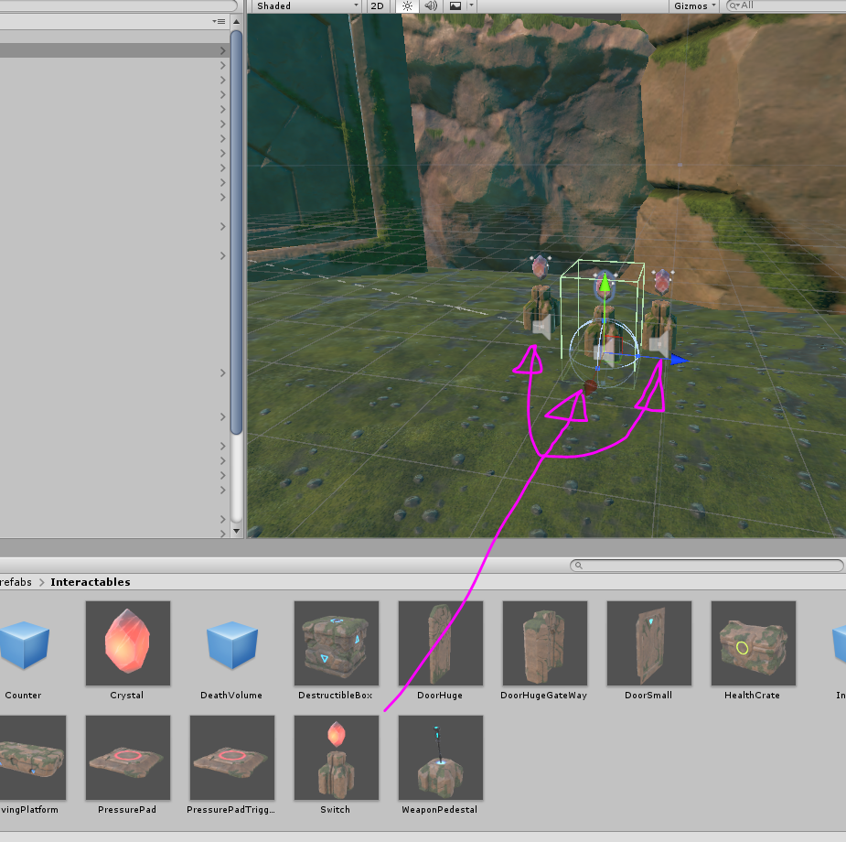Image resolution: width=846 pixels, height=842 pixels.
Task: Click the DoorSmall label text
Action: click(648, 696)
